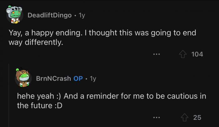
Task: Open the three-dot menu on DeadliftDingo's comment
Action: pos(156,54)
